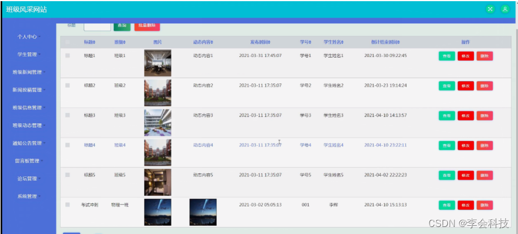Click 删除 for row 标题1
This screenshot has height=234, width=518.
click(x=484, y=56)
